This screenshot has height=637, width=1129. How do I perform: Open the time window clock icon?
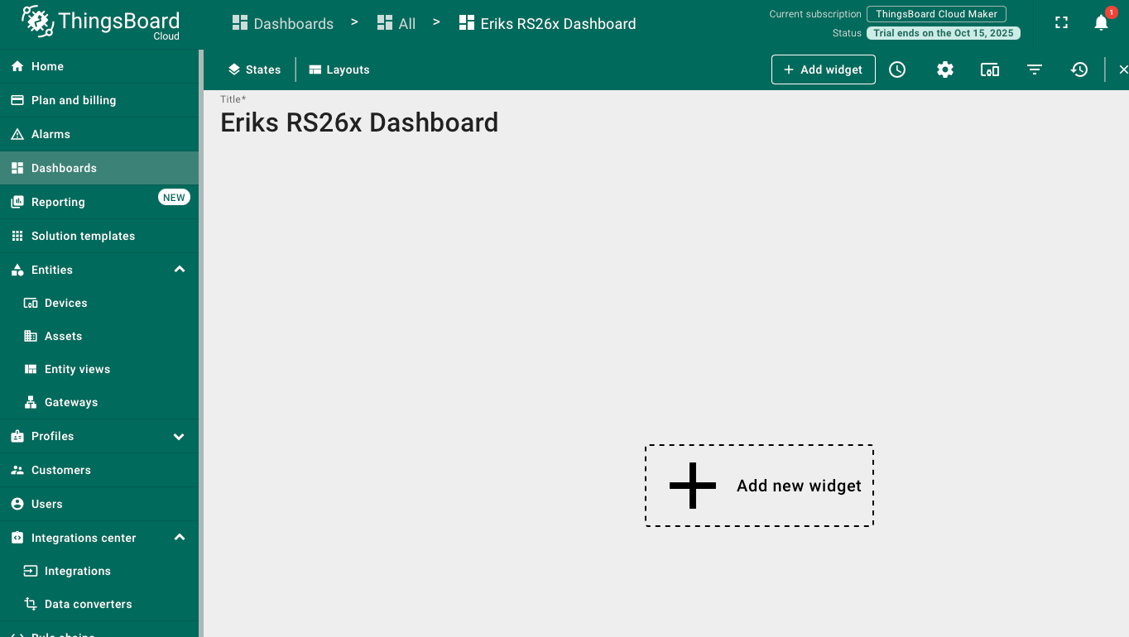click(x=897, y=70)
